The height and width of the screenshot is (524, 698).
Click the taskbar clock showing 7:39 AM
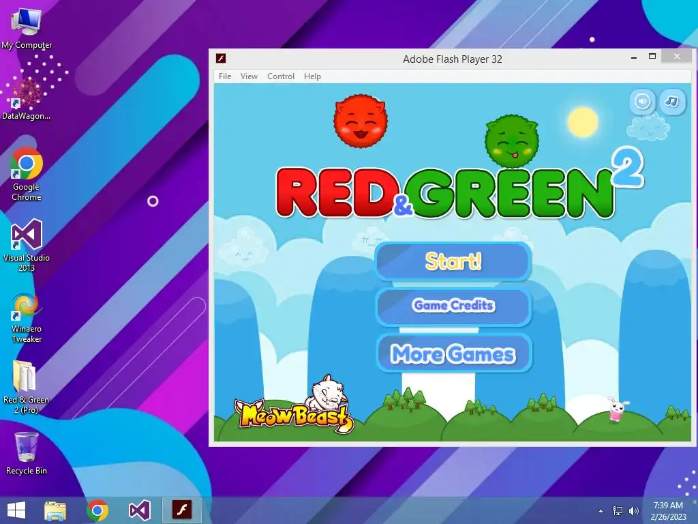(668, 511)
